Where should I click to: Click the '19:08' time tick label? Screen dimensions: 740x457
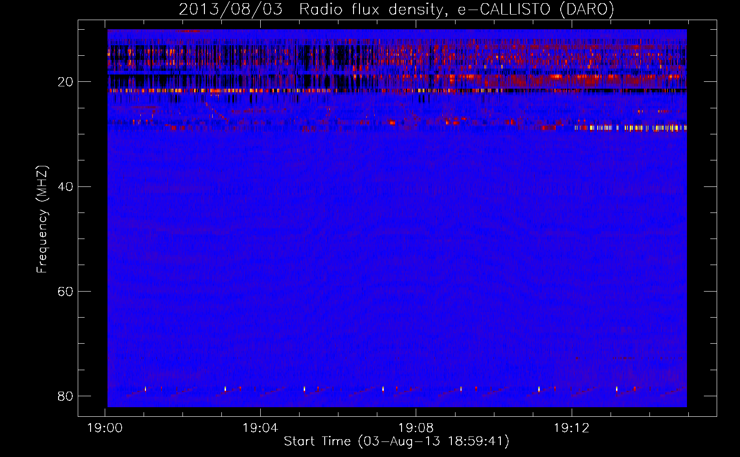pos(416,428)
